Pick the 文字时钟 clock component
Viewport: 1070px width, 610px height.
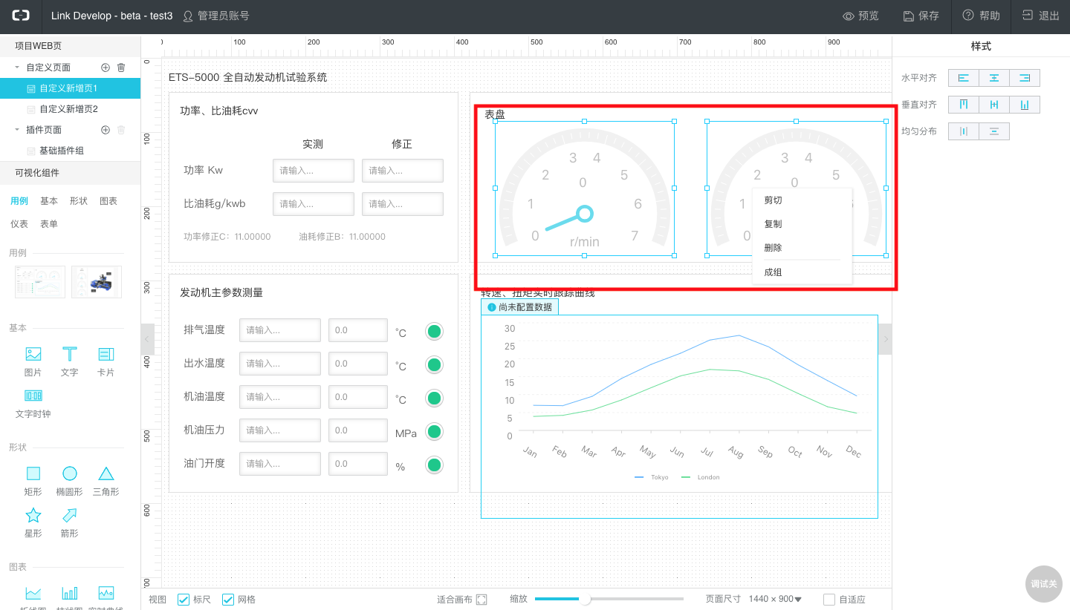33,404
